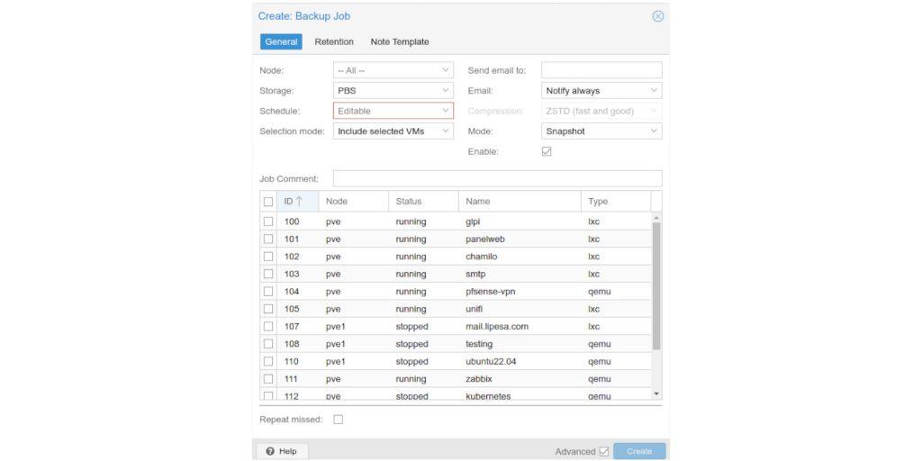Click the name 'panelweb'

[485, 240]
